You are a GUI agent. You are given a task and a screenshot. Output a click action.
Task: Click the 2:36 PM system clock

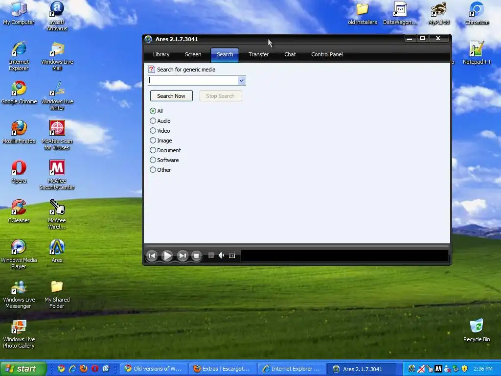coord(483,369)
